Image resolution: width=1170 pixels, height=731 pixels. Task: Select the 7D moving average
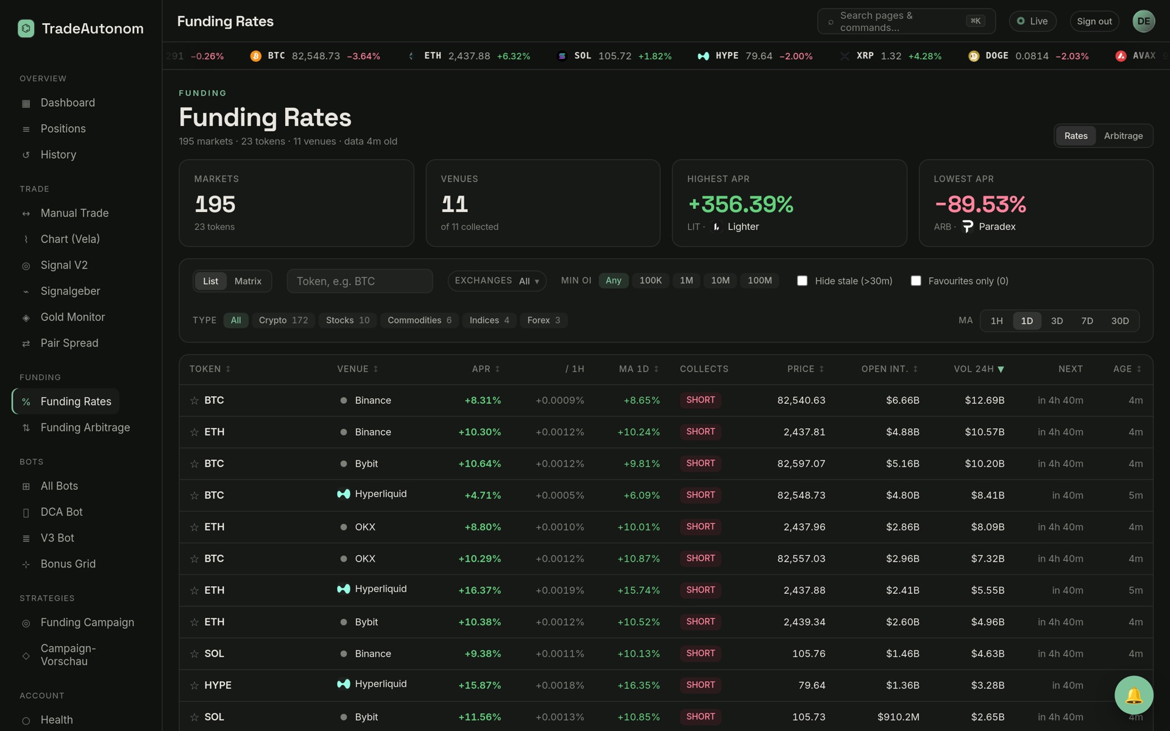(x=1087, y=320)
